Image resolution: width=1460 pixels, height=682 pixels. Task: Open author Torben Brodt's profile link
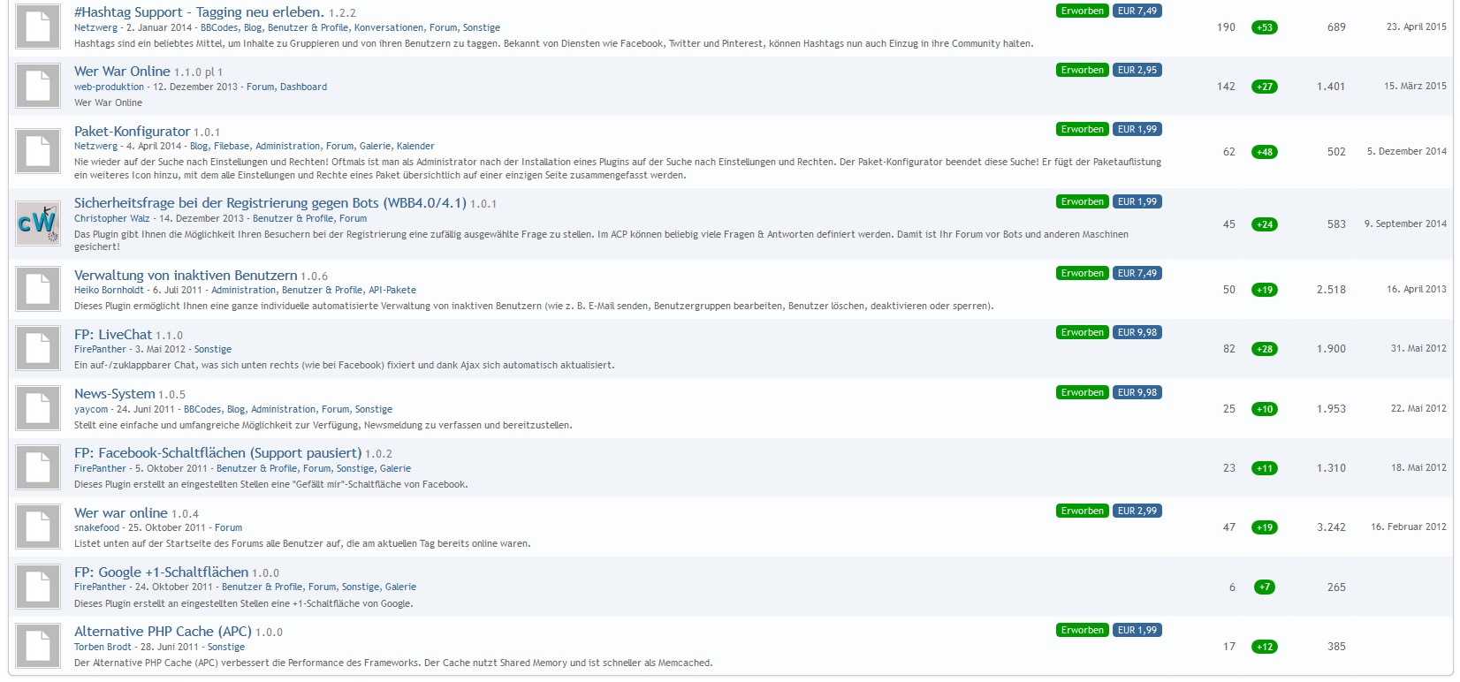coord(103,647)
